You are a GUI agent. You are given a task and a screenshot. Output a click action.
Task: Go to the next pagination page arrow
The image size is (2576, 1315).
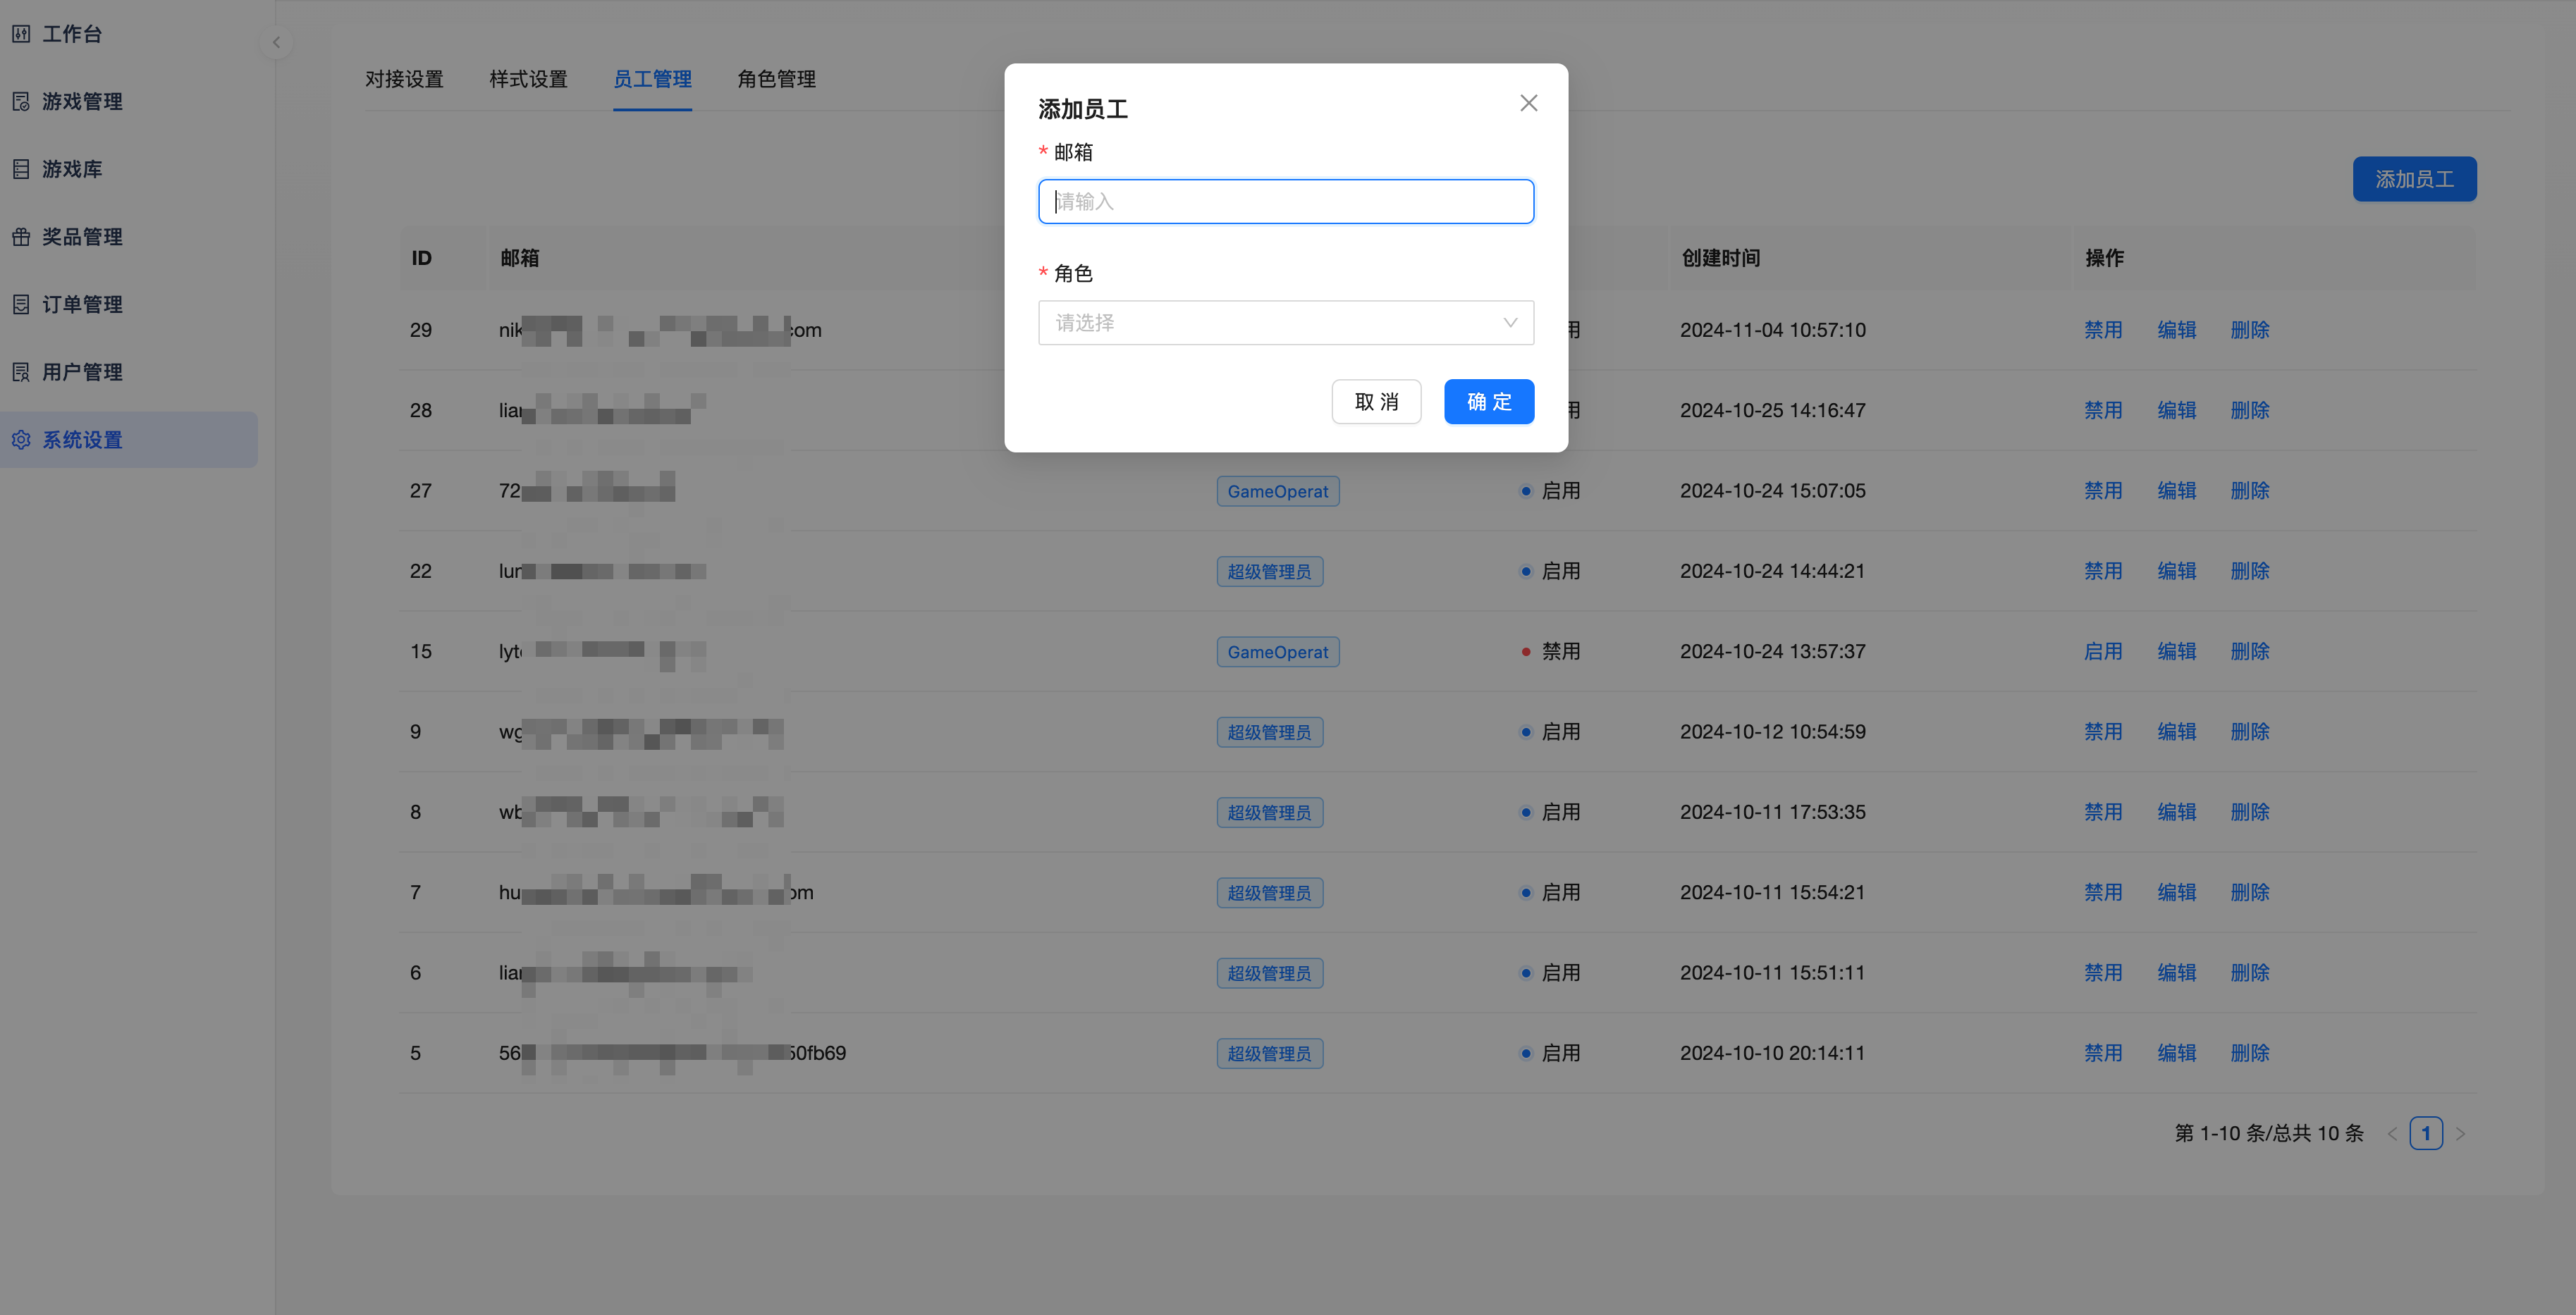[x=2460, y=1134]
